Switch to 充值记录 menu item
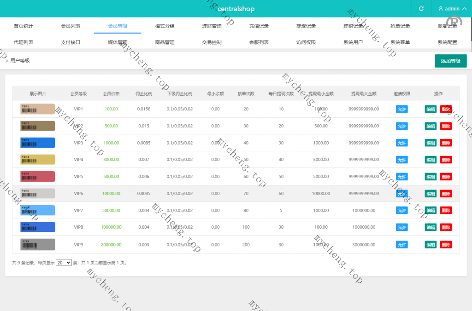The image size is (472, 311). click(259, 26)
